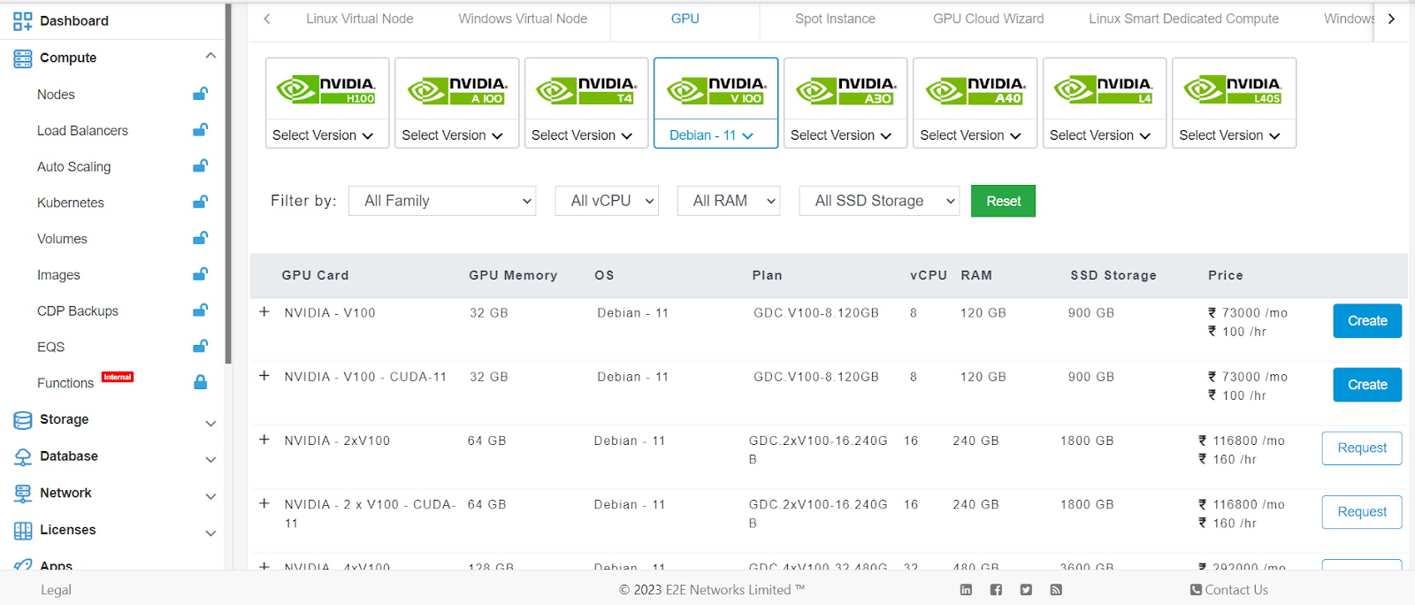Viewport: 1415px width, 605px height.
Task: Reset the plan filters
Action: [x=1003, y=201]
